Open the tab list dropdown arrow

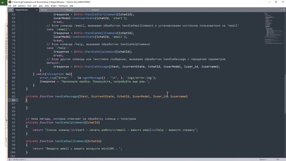coord(284,10)
